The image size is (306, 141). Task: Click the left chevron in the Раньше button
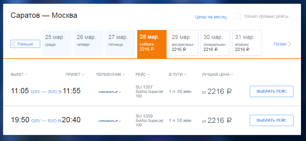pos(13,44)
